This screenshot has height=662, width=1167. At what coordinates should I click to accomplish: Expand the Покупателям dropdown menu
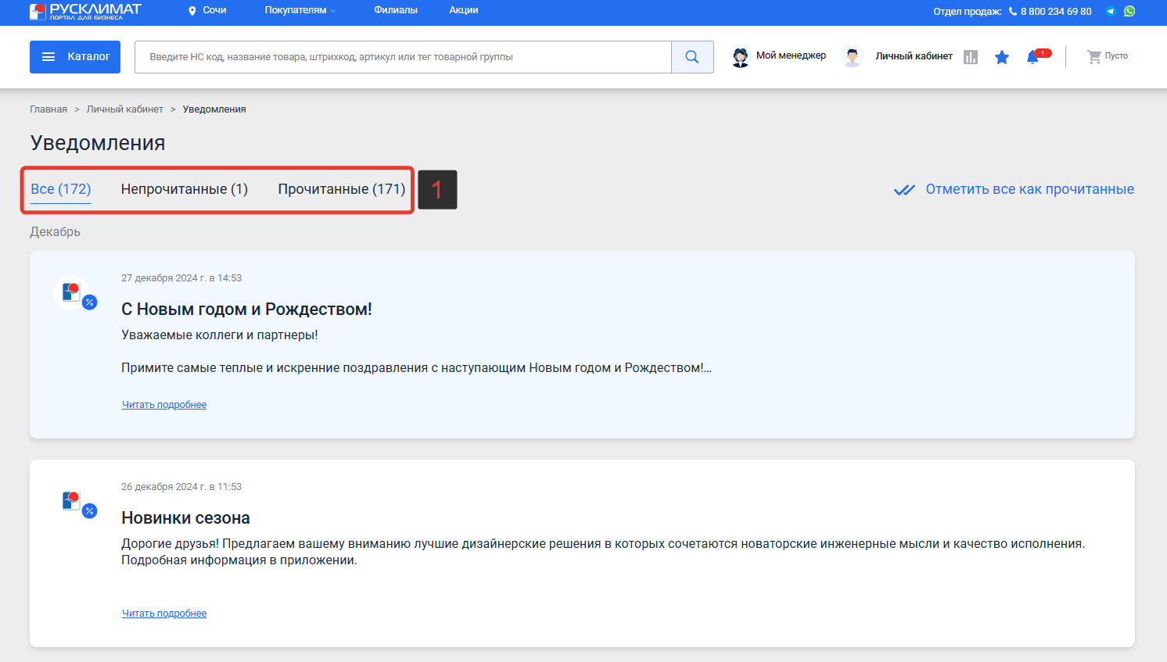(x=300, y=10)
